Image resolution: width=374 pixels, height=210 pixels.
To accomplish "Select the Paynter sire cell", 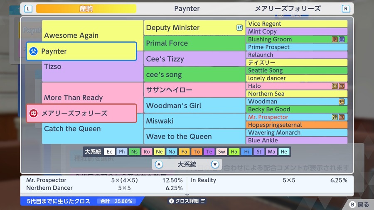I will [x=81, y=51].
